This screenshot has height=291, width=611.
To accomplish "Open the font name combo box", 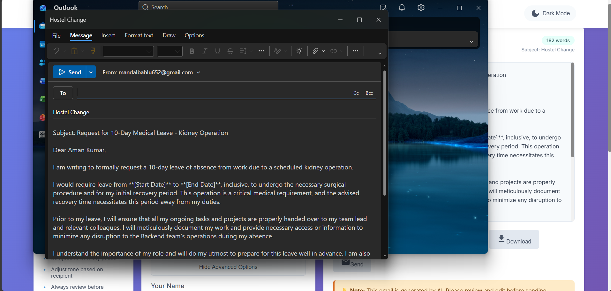I will point(128,51).
